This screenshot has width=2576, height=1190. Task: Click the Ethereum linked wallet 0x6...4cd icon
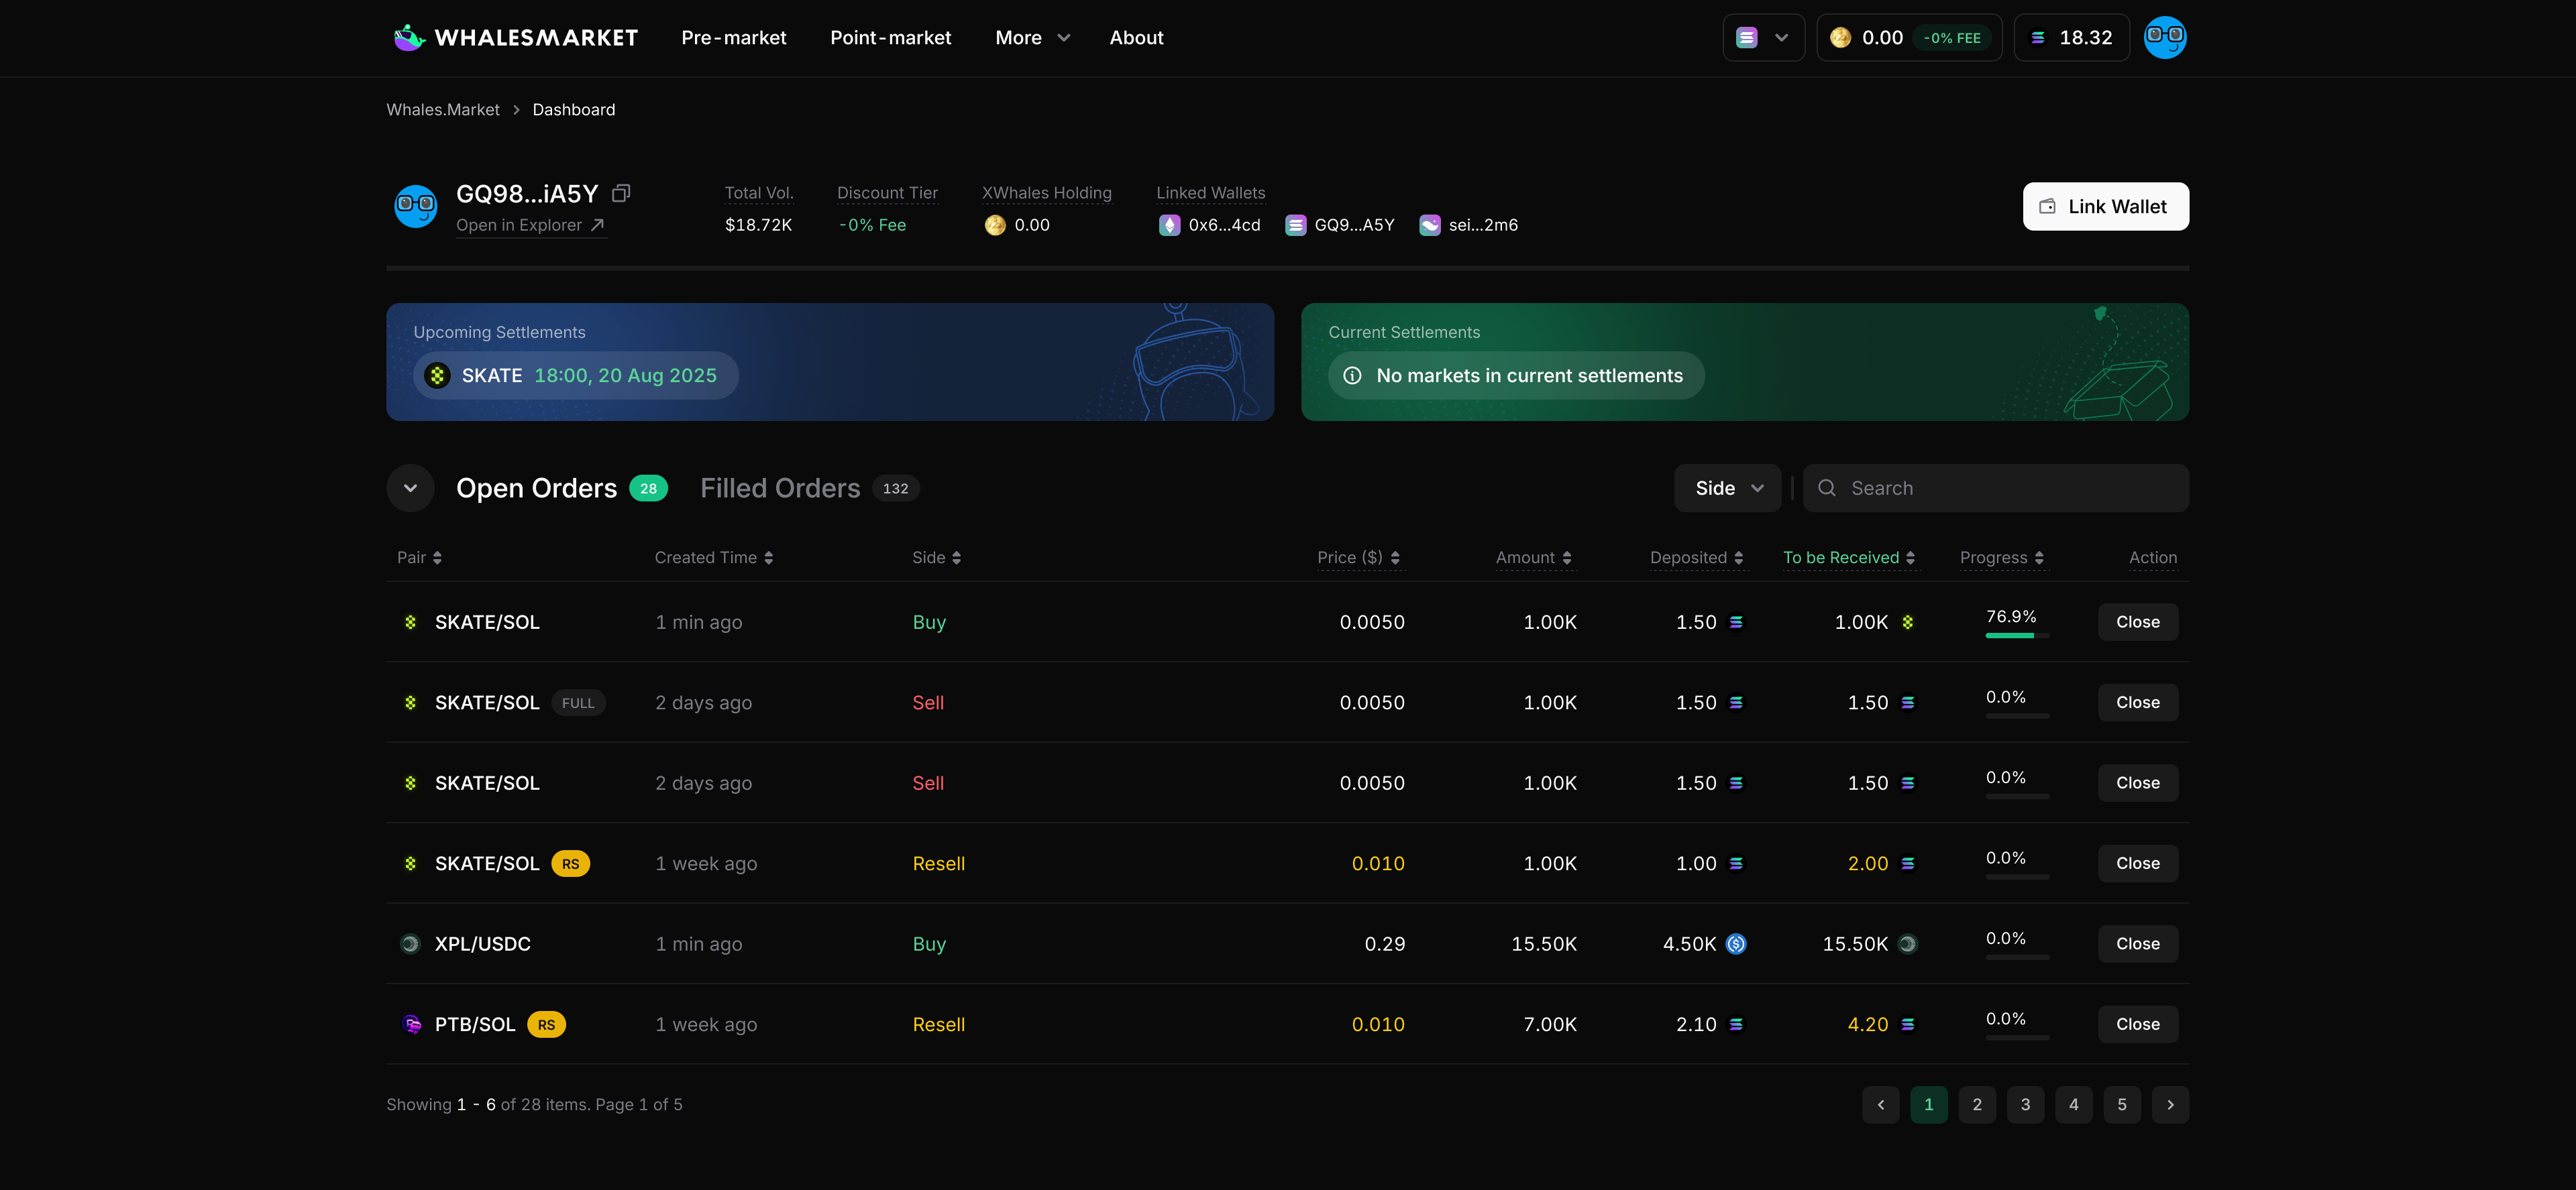coord(1169,225)
